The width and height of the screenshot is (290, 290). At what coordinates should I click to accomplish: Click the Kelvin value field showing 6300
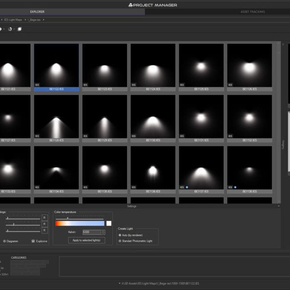(92, 232)
